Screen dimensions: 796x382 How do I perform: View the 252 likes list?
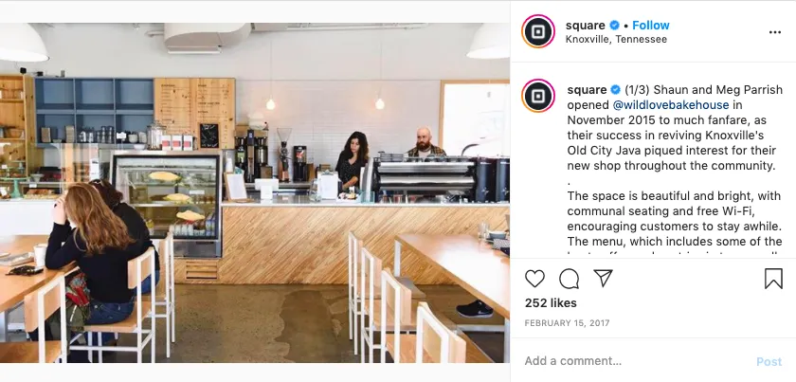tap(551, 302)
